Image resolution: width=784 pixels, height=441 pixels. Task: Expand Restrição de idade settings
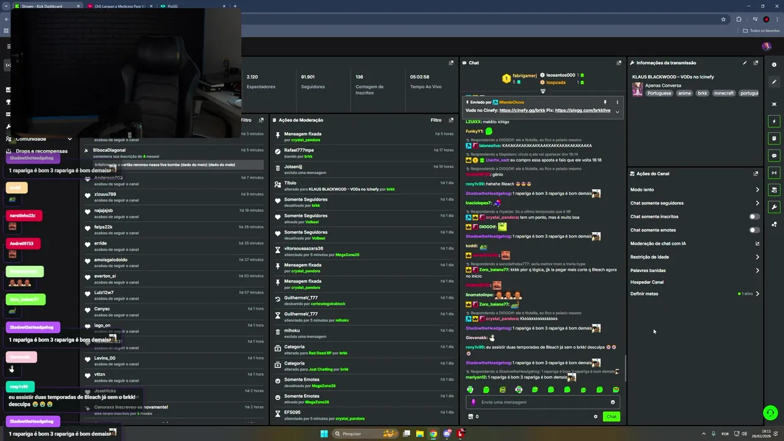tap(757, 257)
